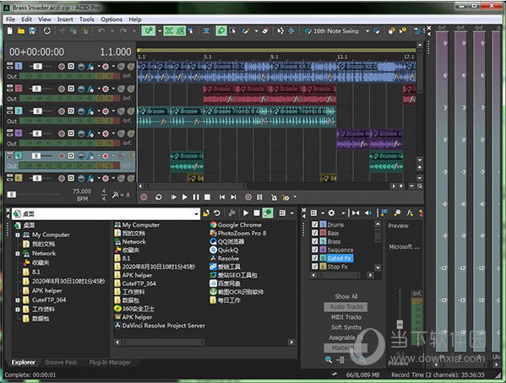Click the Soft Synths button
Image resolution: width=506 pixels, height=383 pixels.
(346, 327)
